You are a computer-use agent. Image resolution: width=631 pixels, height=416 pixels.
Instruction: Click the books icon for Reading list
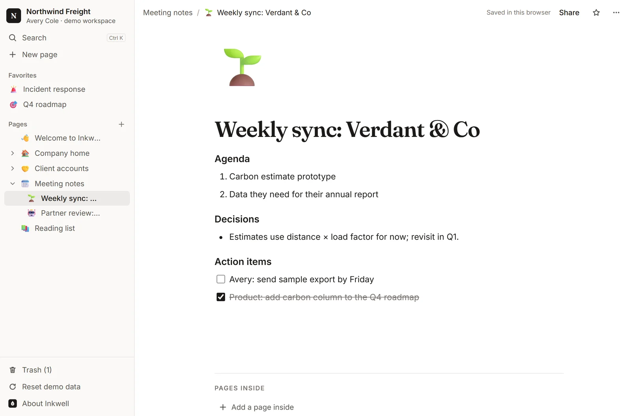(25, 228)
